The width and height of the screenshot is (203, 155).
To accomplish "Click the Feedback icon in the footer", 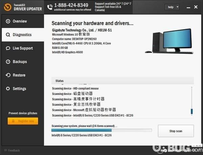I will [5, 150].
